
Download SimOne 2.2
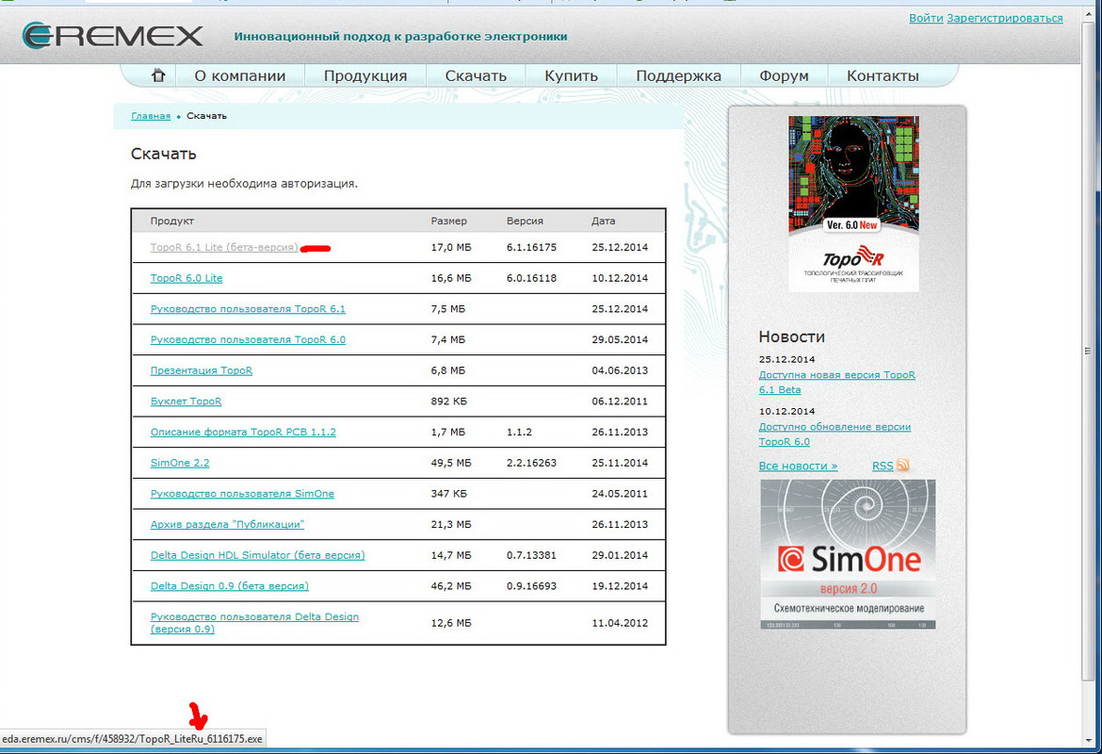tap(180, 463)
